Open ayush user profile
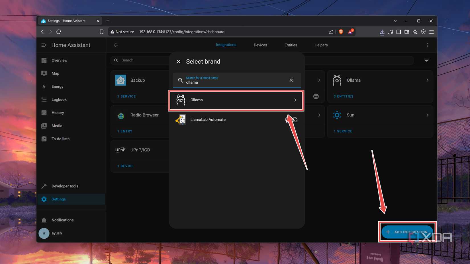 tap(71, 233)
